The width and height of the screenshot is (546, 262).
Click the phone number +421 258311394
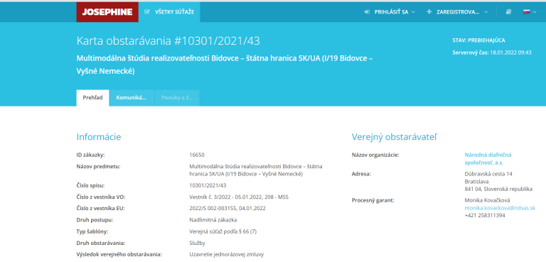tap(485, 216)
